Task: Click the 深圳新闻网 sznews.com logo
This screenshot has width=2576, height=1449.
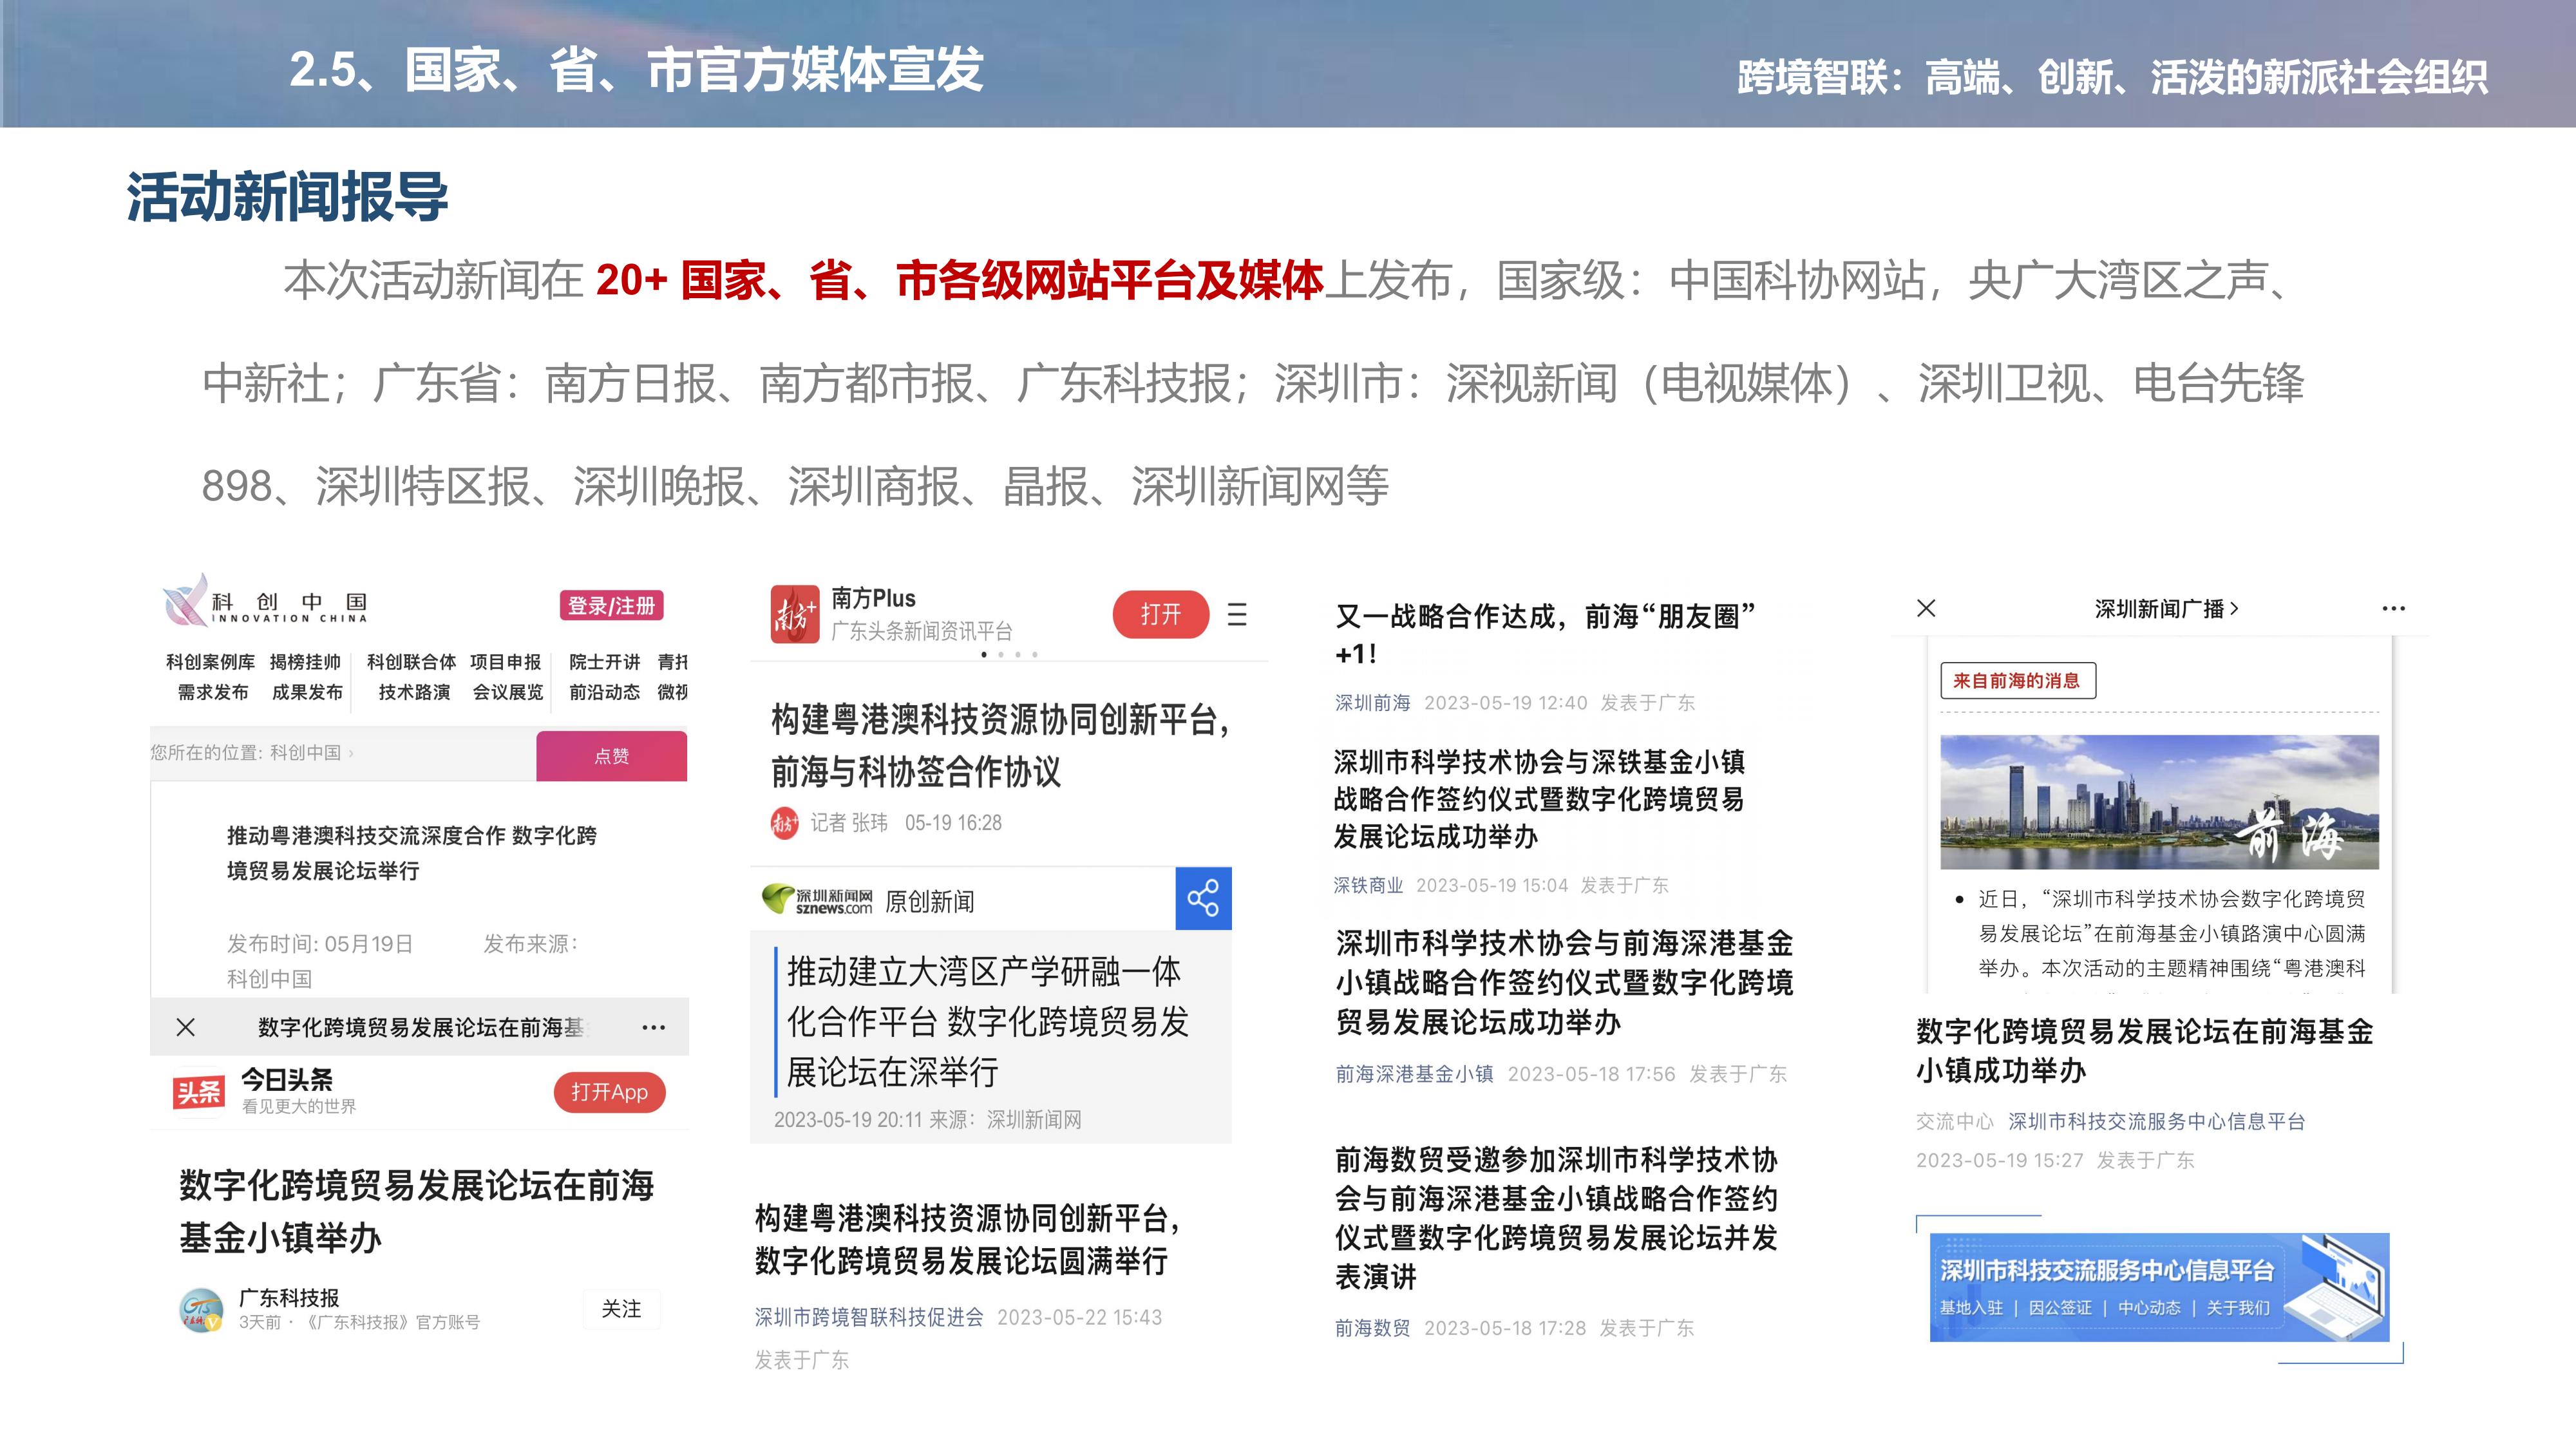Action: pos(817,899)
